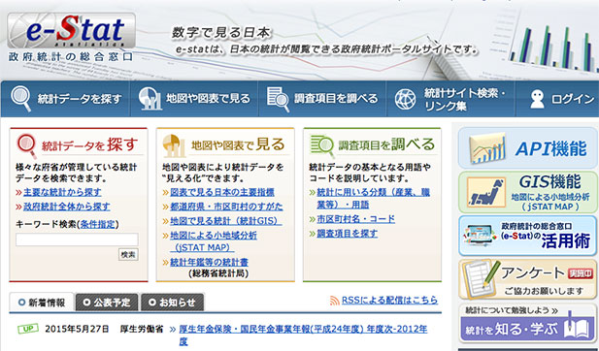Select the 新着情報 tab

42,303
